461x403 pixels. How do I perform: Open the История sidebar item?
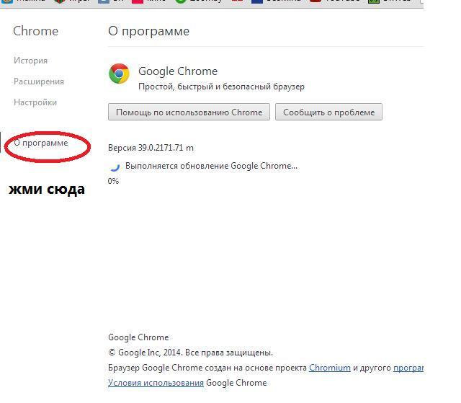(30, 61)
